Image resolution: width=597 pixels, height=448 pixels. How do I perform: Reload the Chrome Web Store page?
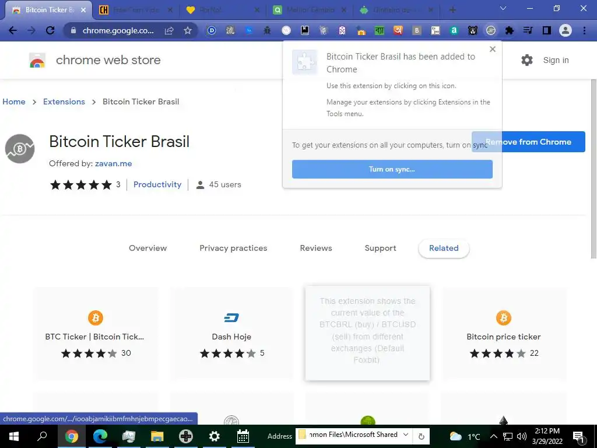pos(50,30)
